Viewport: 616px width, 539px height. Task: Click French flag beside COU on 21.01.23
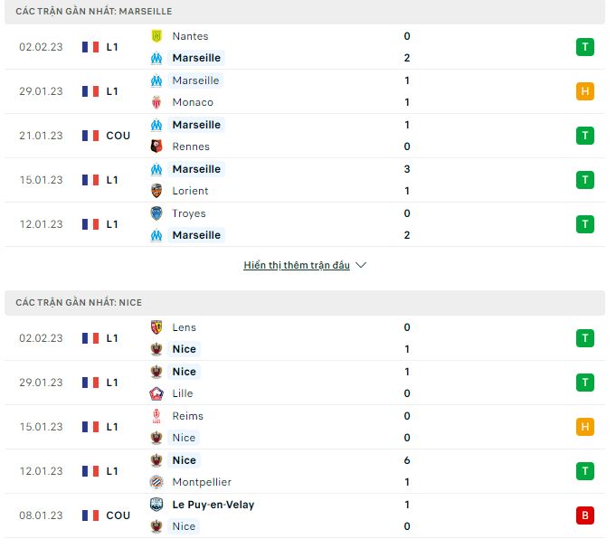tap(90, 136)
